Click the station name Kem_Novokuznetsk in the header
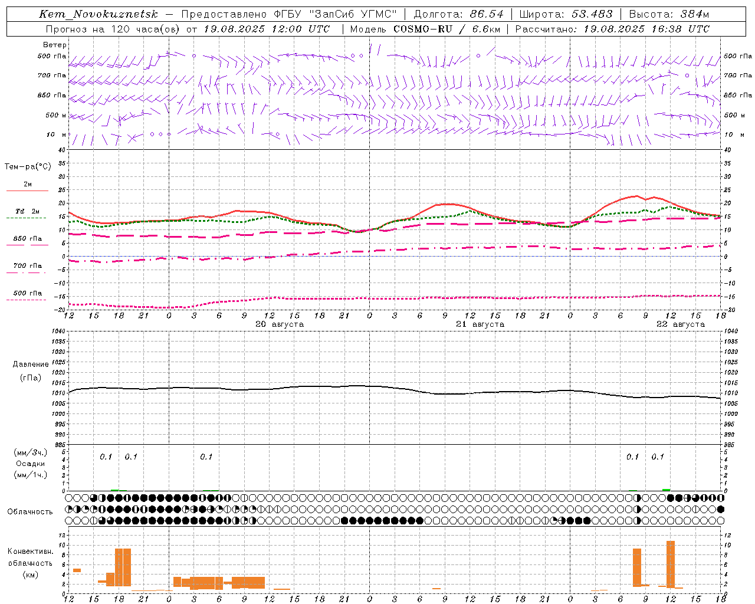The width and height of the screenshot is (755, 604). click(99, 14)
